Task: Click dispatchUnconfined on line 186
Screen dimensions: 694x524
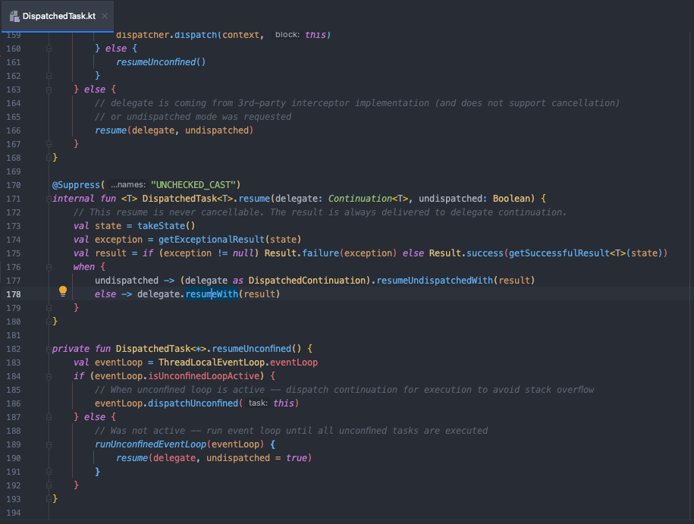Action: pos(193,403)
